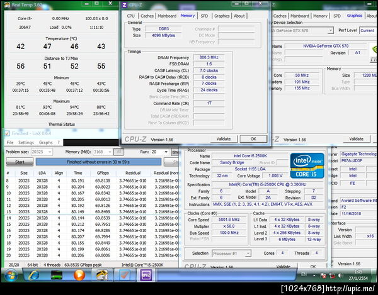The image size is (378, 295).
Task: Click the LinX 'Finished without errors' progress bar
Action: pos(98,162)
